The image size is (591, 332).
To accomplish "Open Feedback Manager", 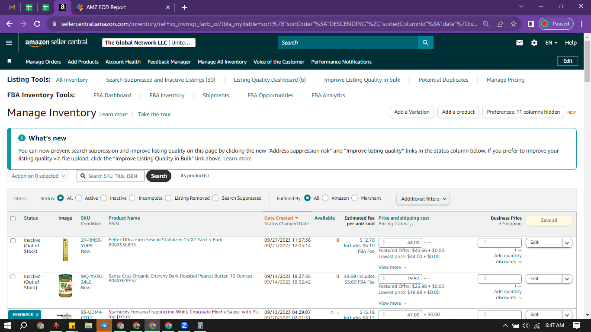I will point(169,62).
